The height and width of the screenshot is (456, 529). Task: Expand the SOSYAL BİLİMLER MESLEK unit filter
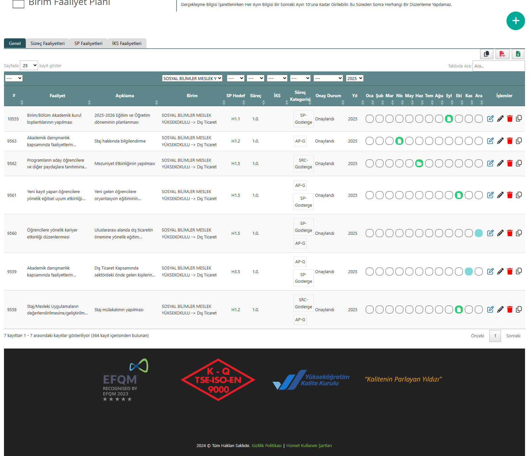[x=192, y=78]
